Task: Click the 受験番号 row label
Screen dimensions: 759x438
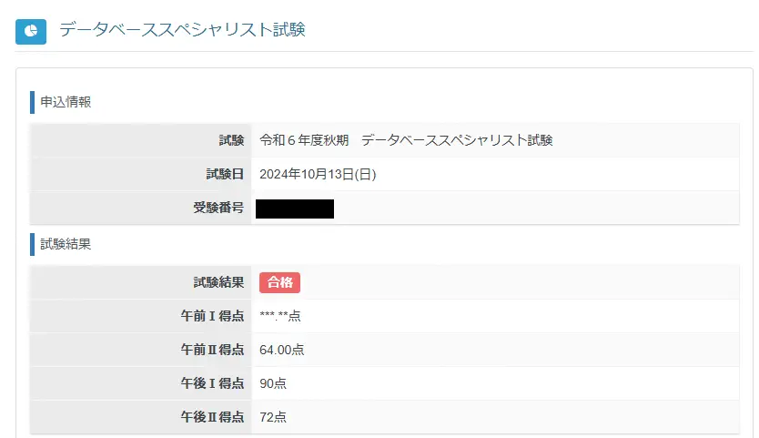Action: pyautogui.click(x=218, y=208)
